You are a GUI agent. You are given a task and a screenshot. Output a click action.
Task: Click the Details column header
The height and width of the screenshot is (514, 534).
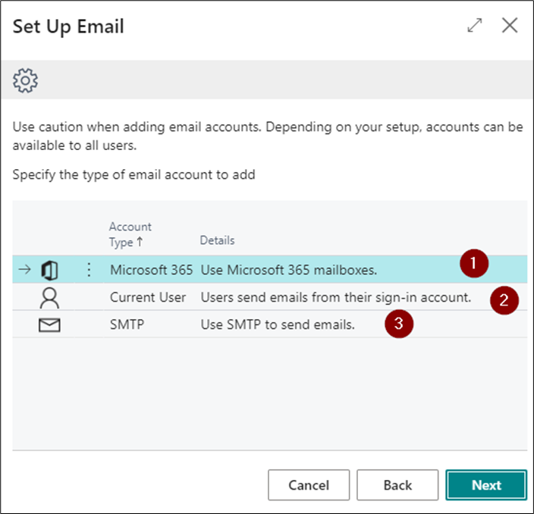pyautogui.click(x=217, y=240)
